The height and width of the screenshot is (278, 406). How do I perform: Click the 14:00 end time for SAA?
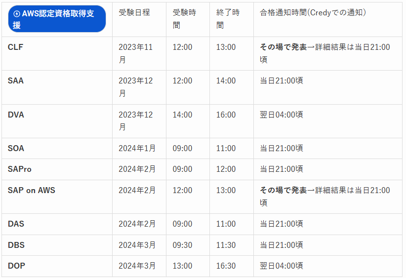click(226, 81)
